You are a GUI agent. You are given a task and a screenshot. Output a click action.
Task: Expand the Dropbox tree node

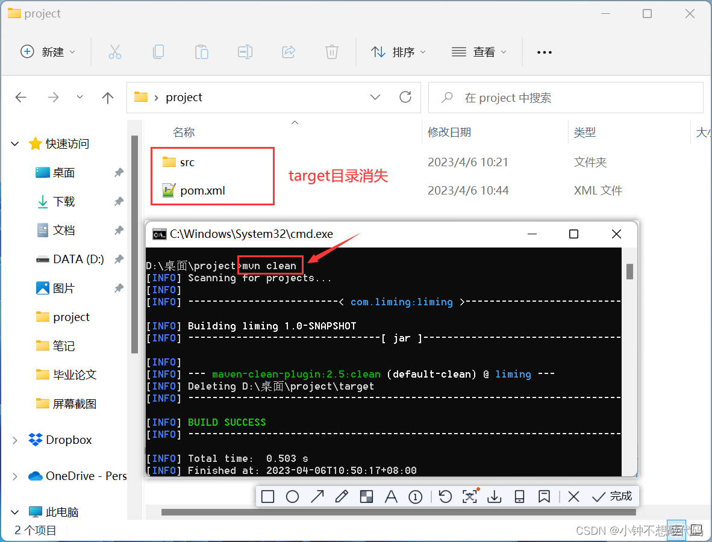[x=14, y=440]
